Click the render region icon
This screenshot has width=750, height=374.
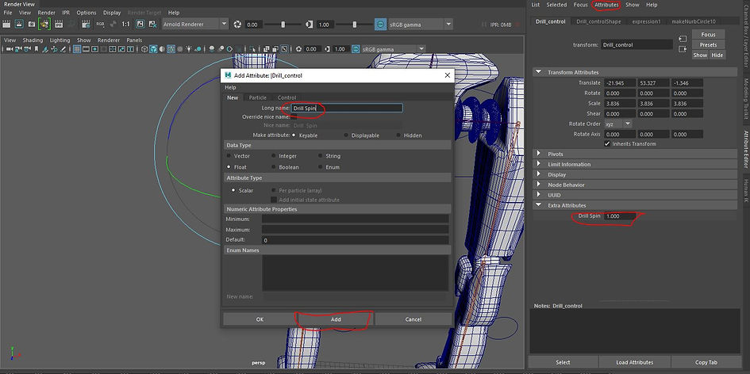pyautogui.click(x=19, y=24)
